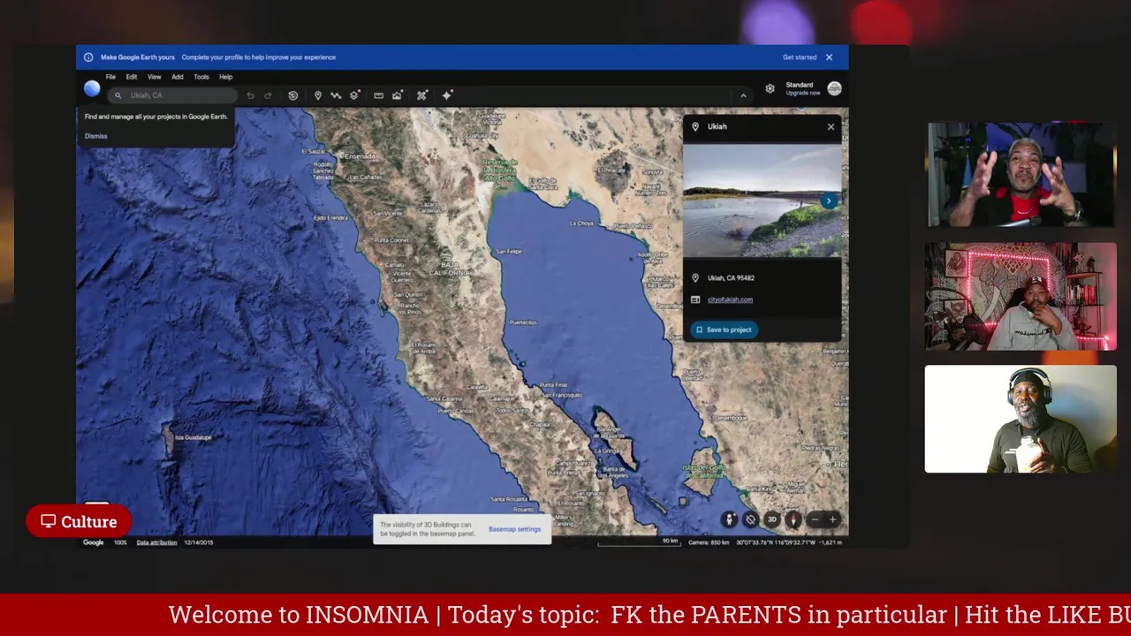
Task: Click Basemap settings link
Action: 514,529
